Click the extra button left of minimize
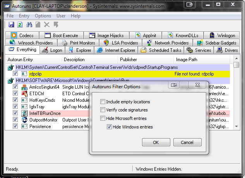 [189, 4]
